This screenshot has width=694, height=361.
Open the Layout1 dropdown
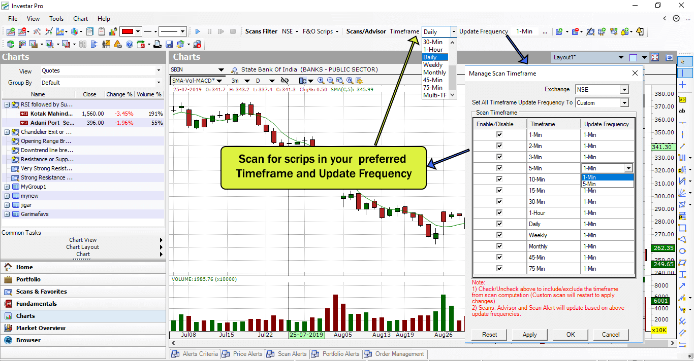pyautogui.click(x=620, y=58)
